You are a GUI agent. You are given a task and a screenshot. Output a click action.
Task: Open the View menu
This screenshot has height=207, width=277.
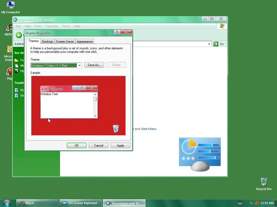[38, 26]
